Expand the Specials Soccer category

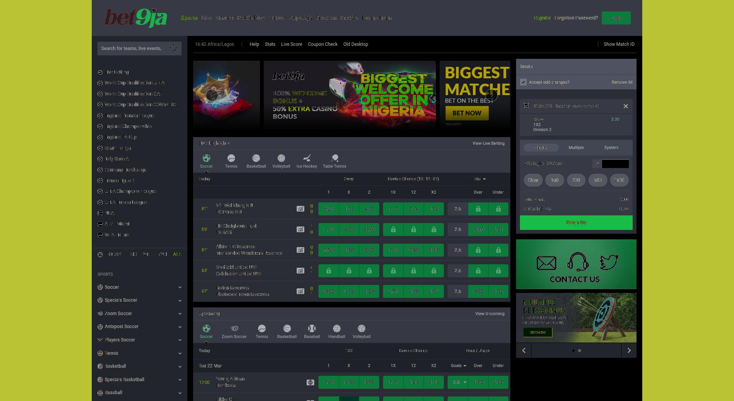(140, 300)
